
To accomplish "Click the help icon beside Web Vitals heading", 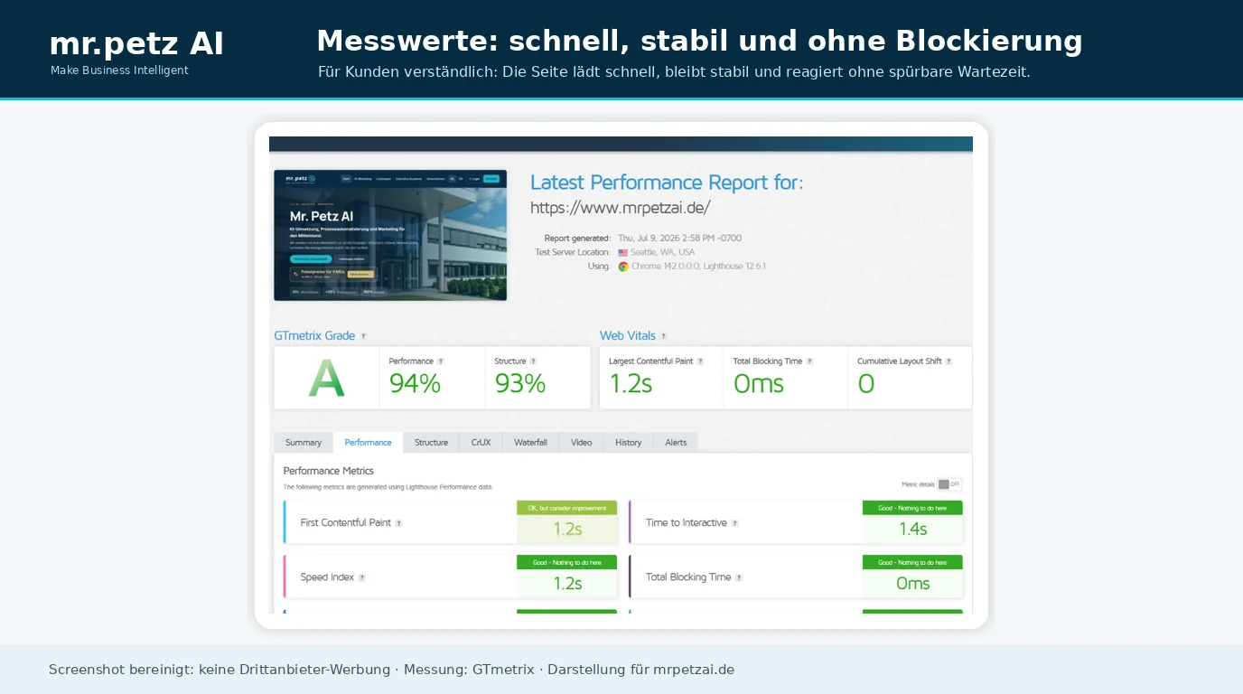I will [x=663, y=336].
